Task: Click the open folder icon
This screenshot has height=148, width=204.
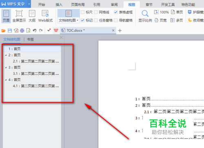Action: [3, 30]
